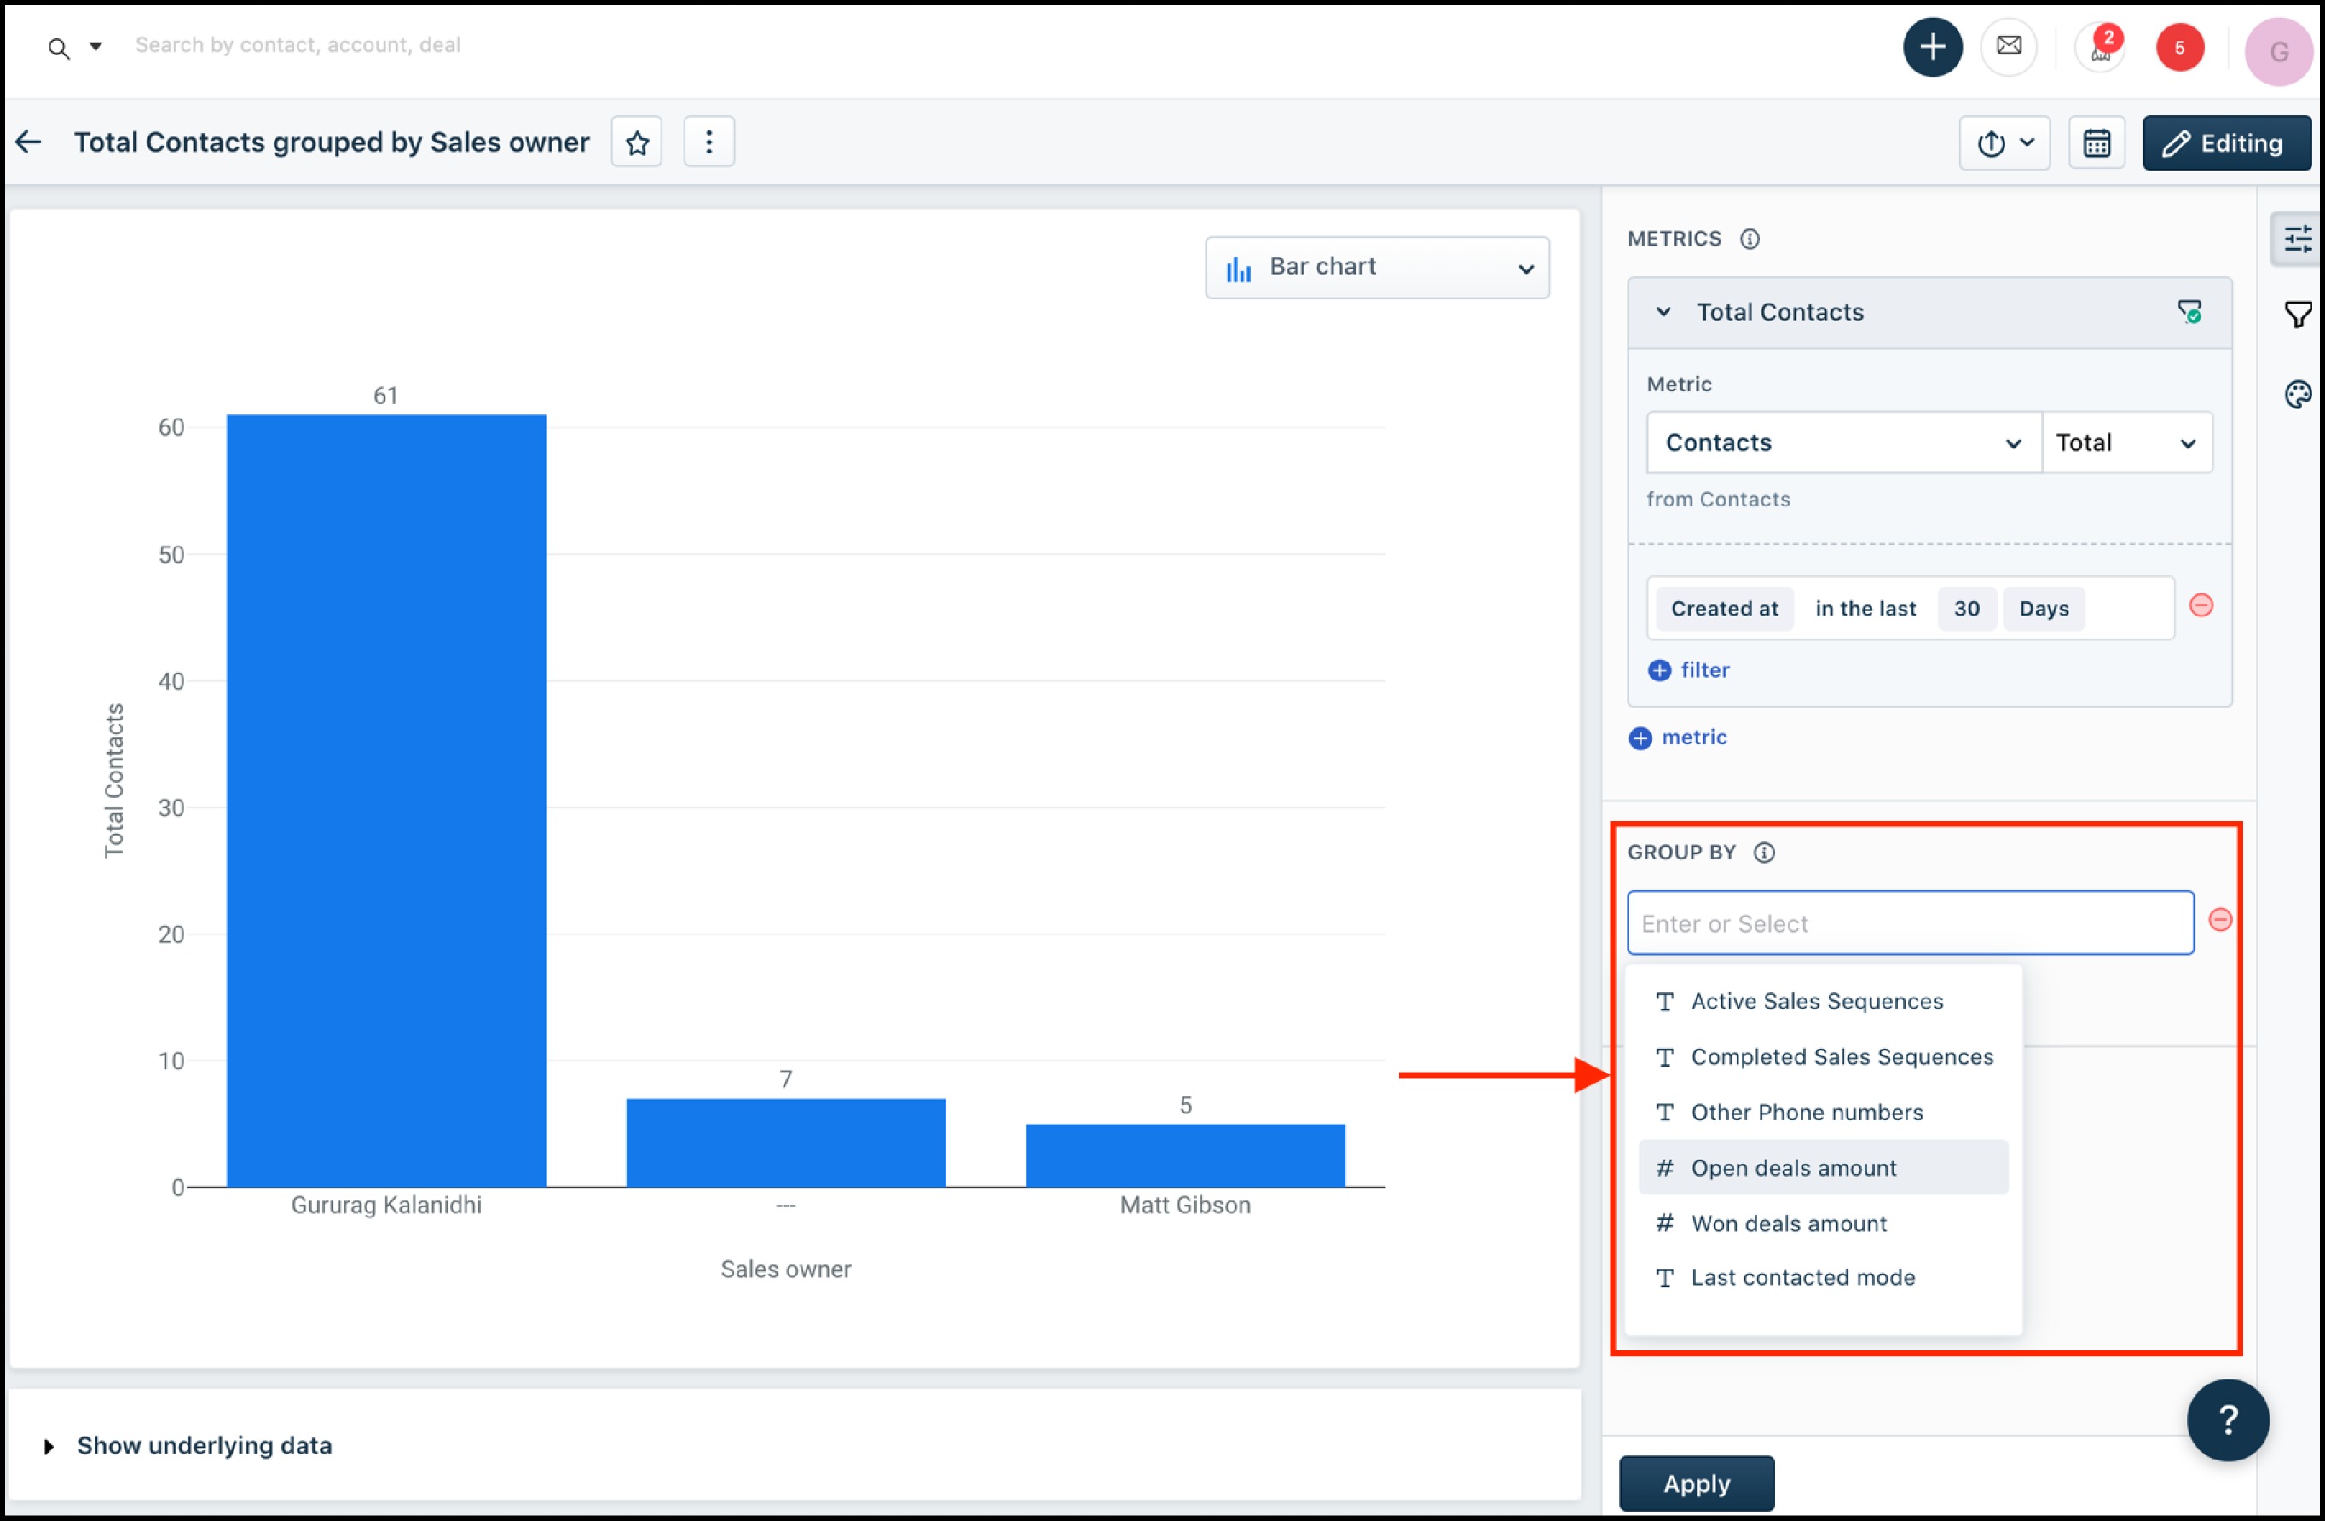The width and height of the screenshot is (2325, 1521).
Task: Click the report title text
Action: coord(331,142)
